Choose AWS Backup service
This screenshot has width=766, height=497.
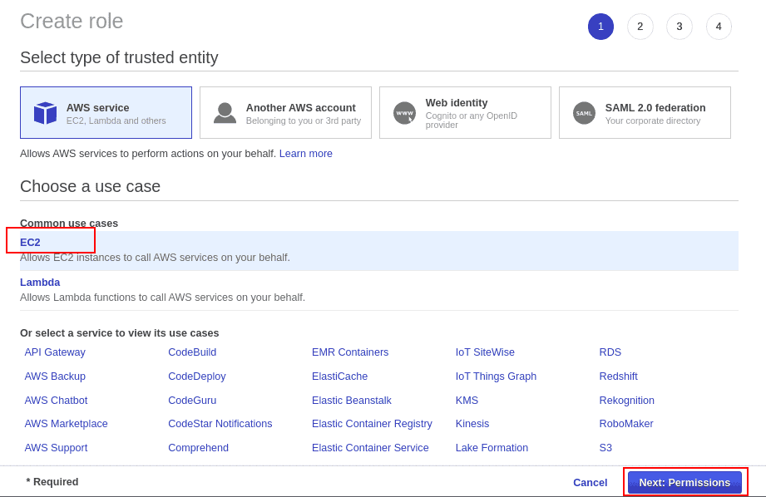coord(55,376)
